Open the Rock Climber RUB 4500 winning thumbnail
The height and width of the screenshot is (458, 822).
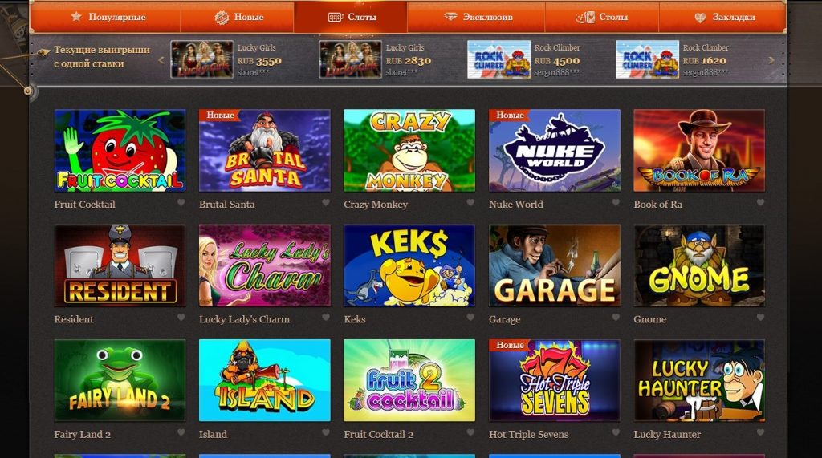[498, 59]
